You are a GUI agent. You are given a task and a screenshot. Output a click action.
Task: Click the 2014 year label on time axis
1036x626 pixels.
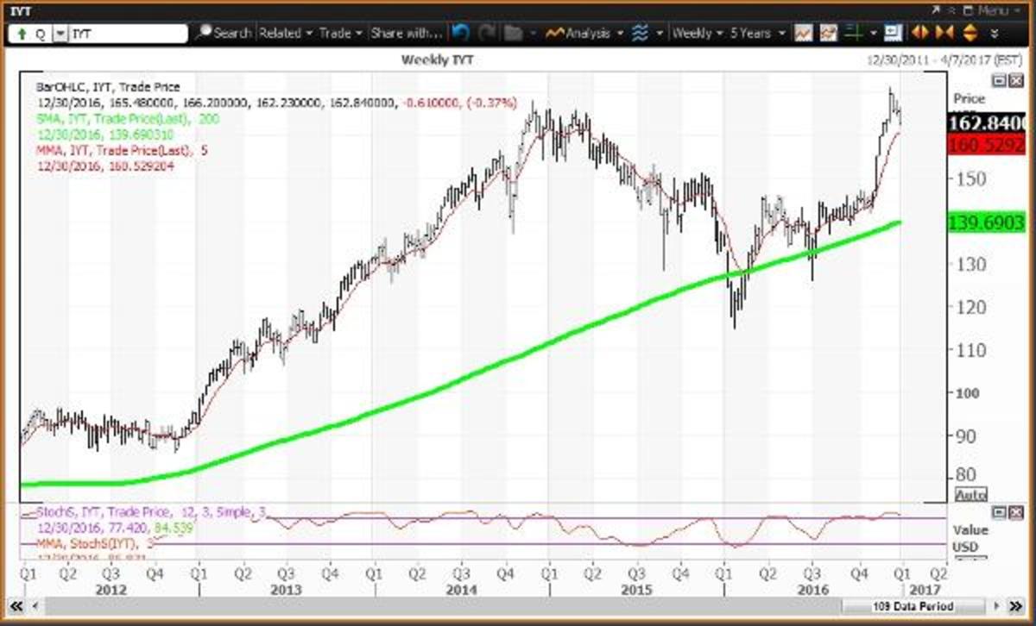460,589
